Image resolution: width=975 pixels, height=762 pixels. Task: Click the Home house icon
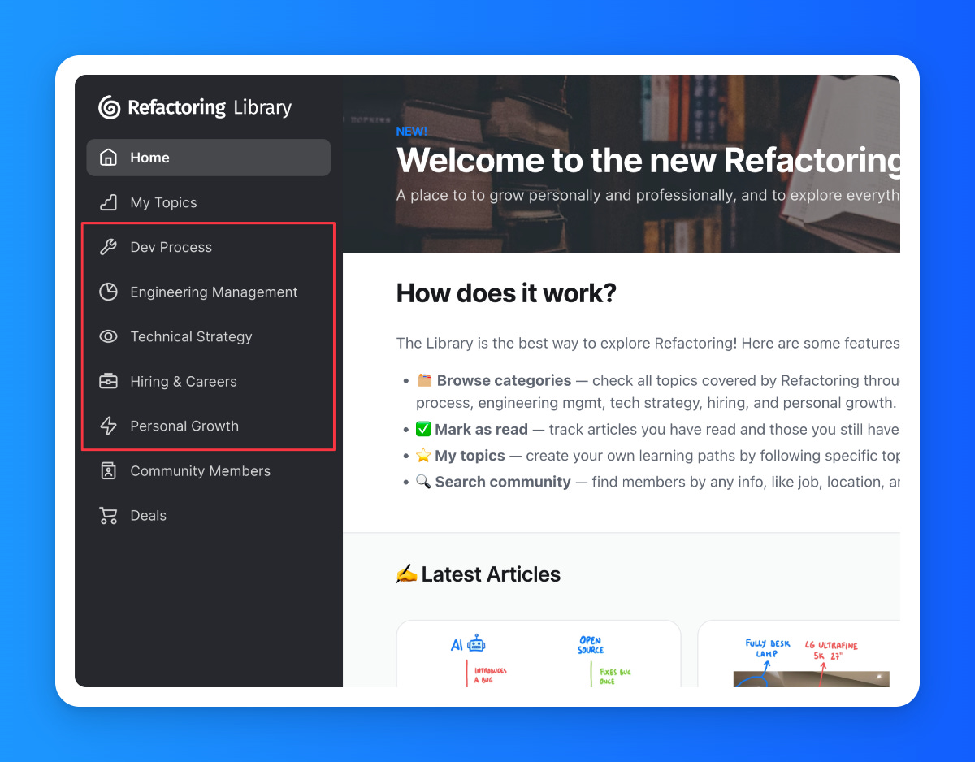(108, 158)
